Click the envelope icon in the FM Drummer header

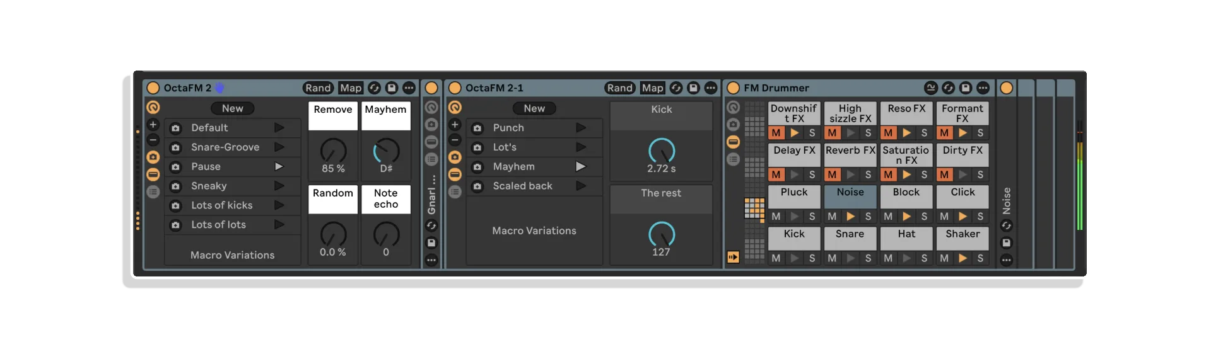(930, 88)
